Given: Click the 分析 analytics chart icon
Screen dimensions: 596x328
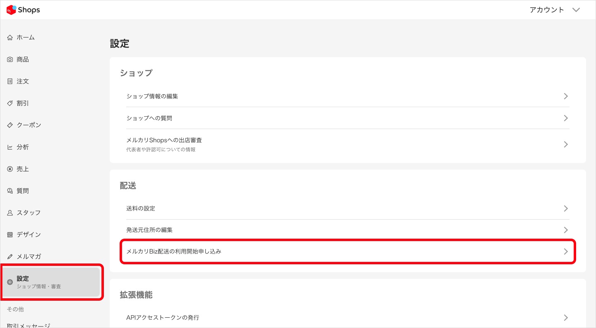Looking at the screenshot, I should (10, 147).
